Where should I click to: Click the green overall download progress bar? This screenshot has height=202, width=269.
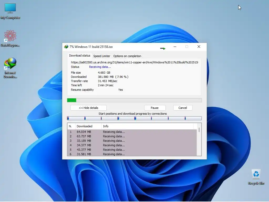tap(134, 100)
